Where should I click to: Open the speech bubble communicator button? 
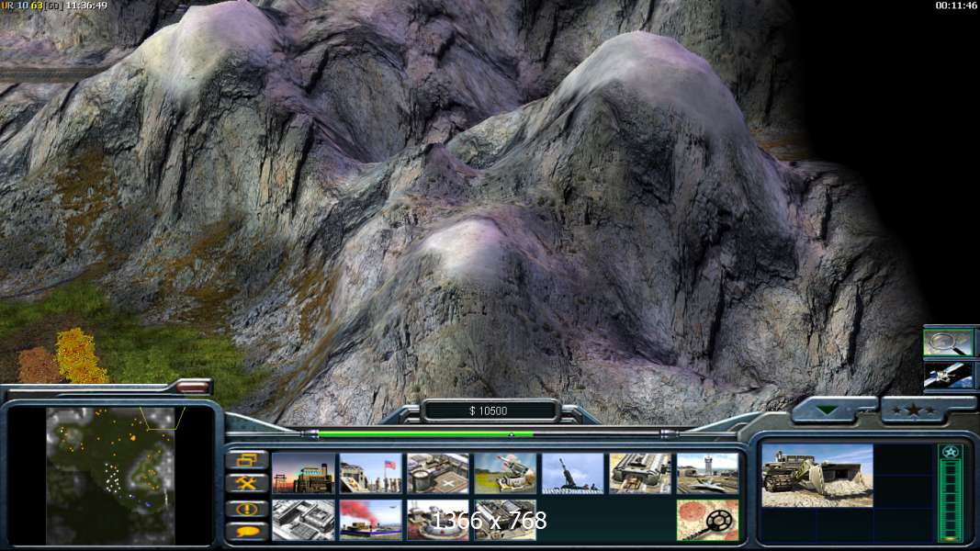click(x=247, y=532)
